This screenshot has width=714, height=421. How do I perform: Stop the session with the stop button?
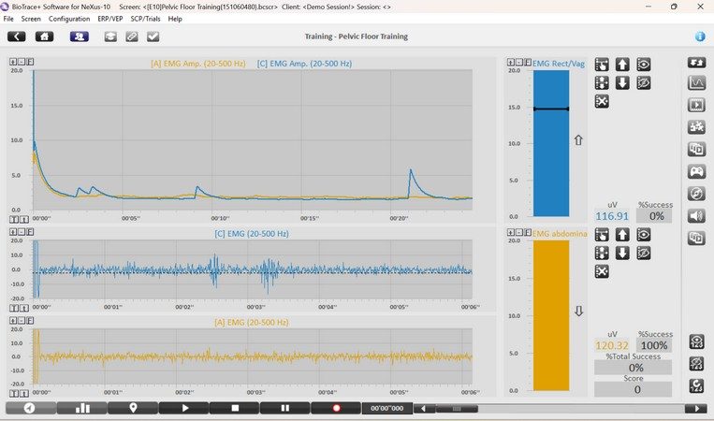[235, 408]
